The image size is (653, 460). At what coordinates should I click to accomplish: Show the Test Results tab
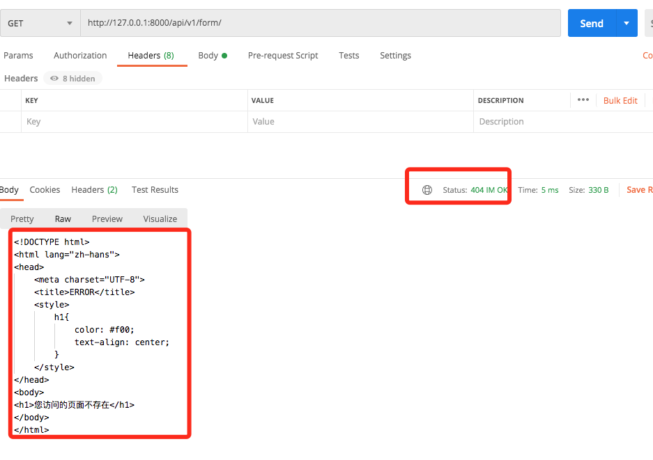[155, 190]
